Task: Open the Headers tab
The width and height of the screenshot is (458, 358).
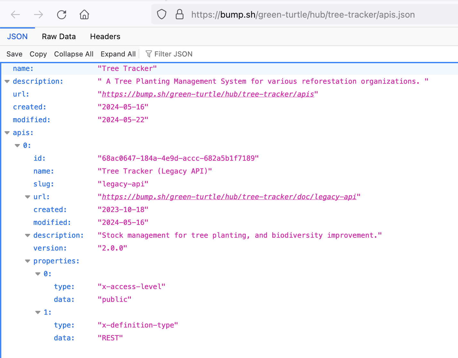Action: [105, 37]
